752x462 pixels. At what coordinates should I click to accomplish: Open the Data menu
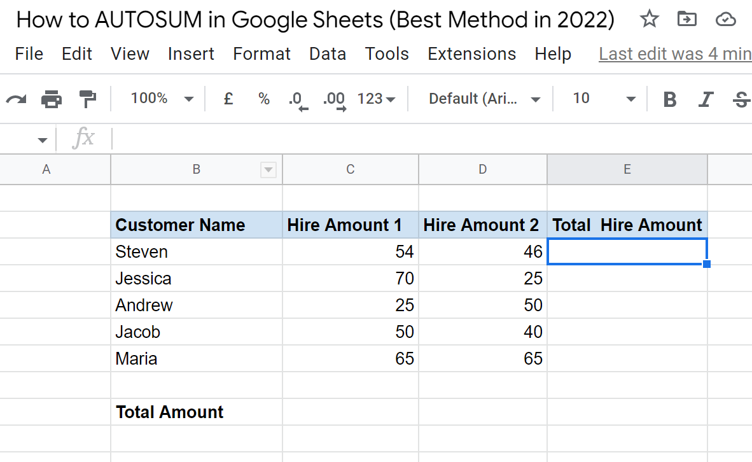pyautogui.click(x=327, y=53)
